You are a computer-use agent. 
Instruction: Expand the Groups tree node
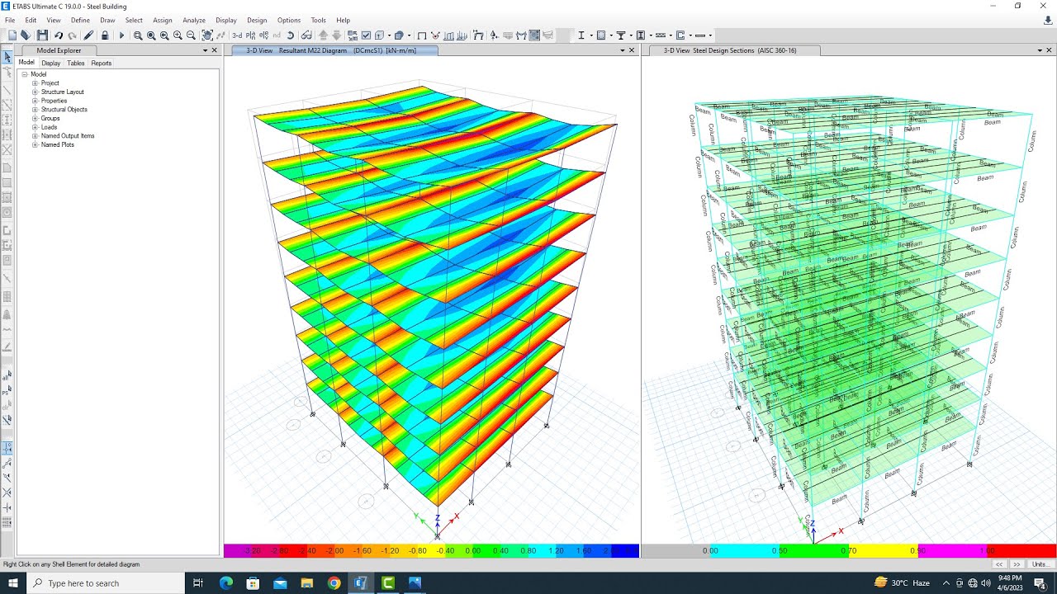point(36,118)
